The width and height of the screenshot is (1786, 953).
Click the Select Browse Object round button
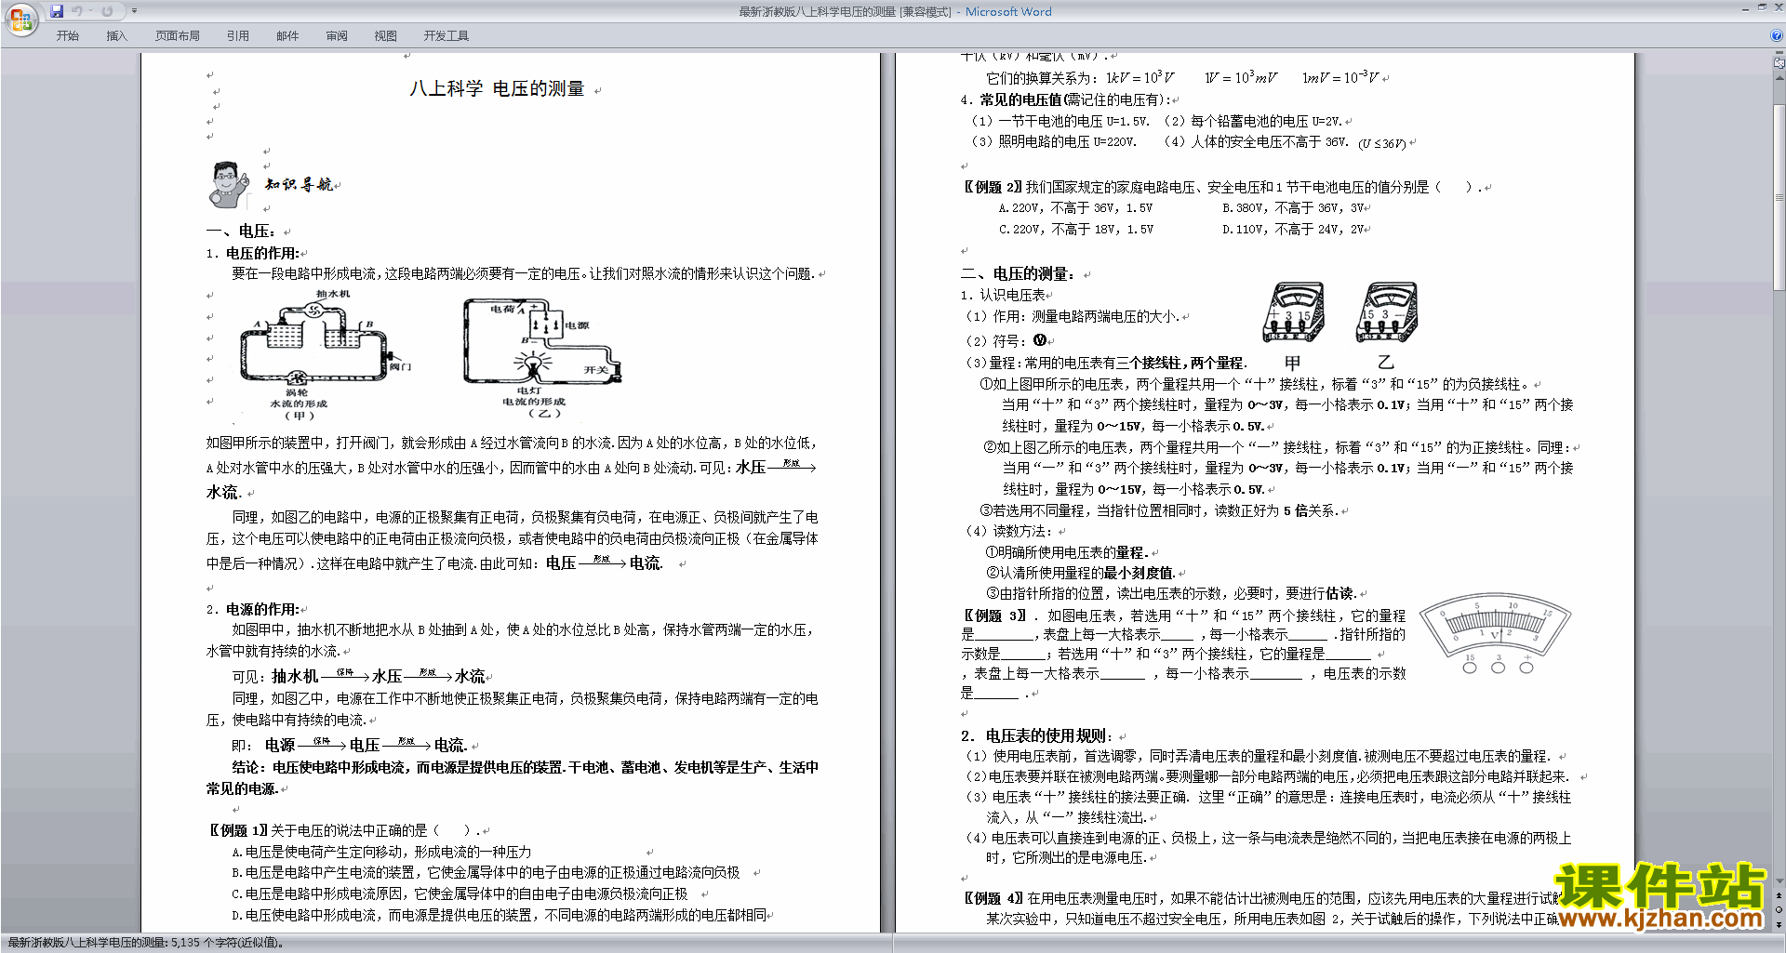pyautogui.click(x=1779, y=910)
